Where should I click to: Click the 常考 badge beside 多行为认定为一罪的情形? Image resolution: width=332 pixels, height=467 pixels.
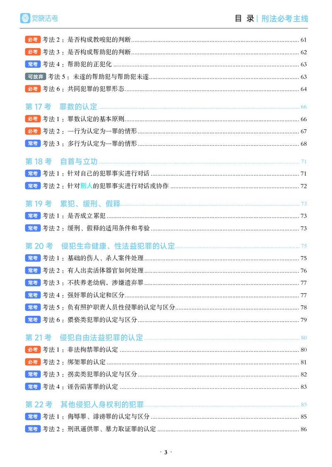pyautogui.click(x=33, y=144)
